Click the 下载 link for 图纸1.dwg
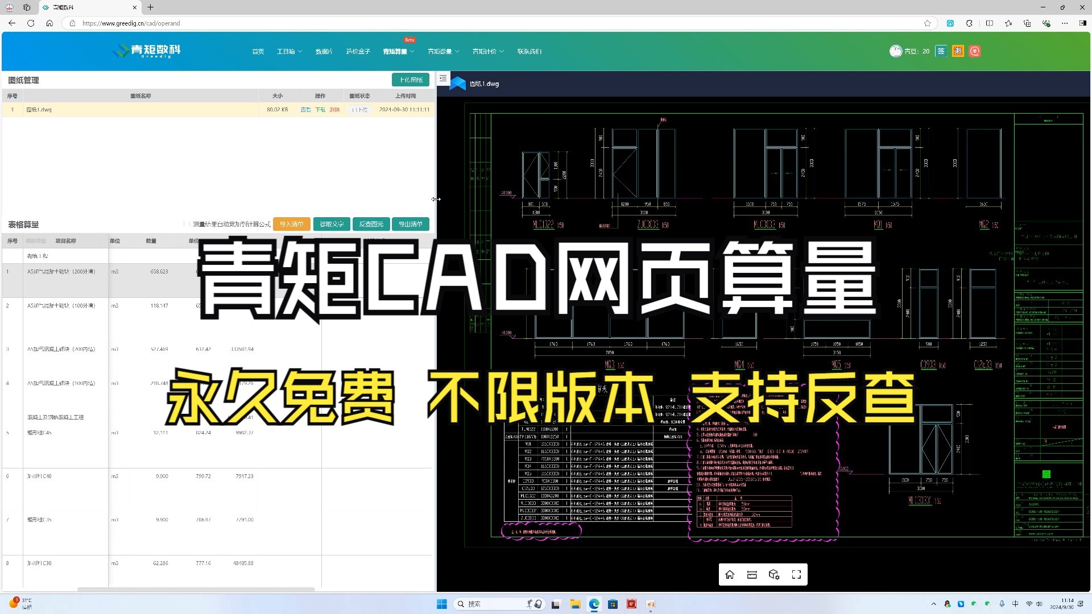1092x614 pixels. click(x=320, y=110)
